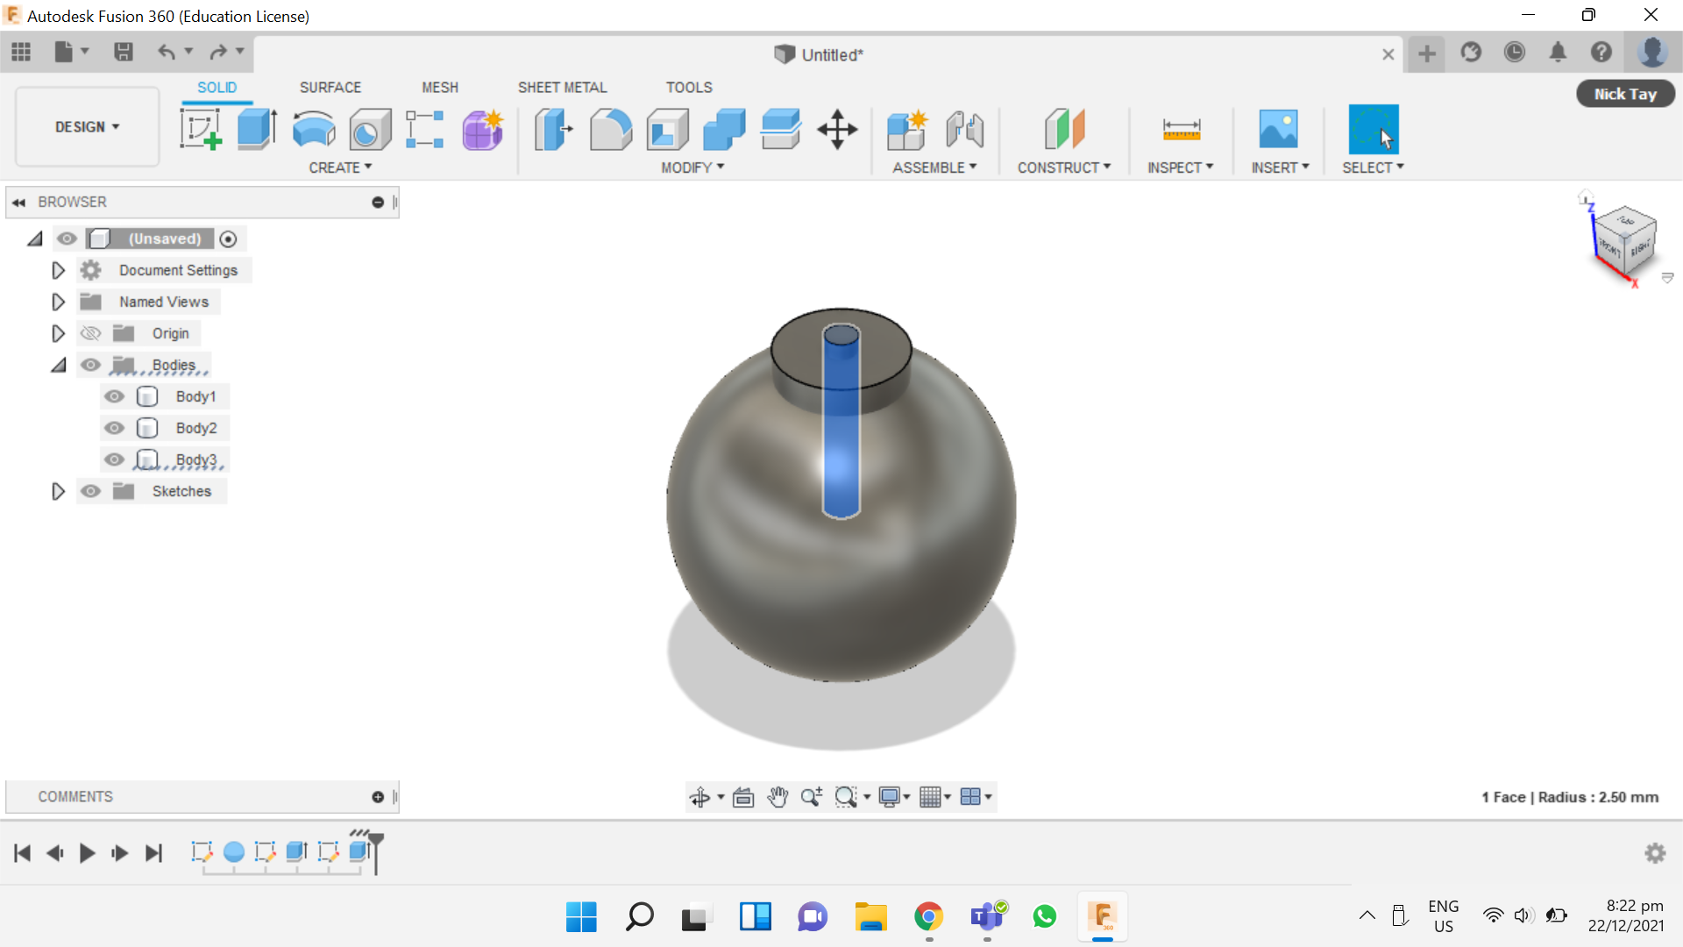Switch to the SURFACE tab
Image resolution: width=1683 pixels, height=947 pixels.
(330, 88)
